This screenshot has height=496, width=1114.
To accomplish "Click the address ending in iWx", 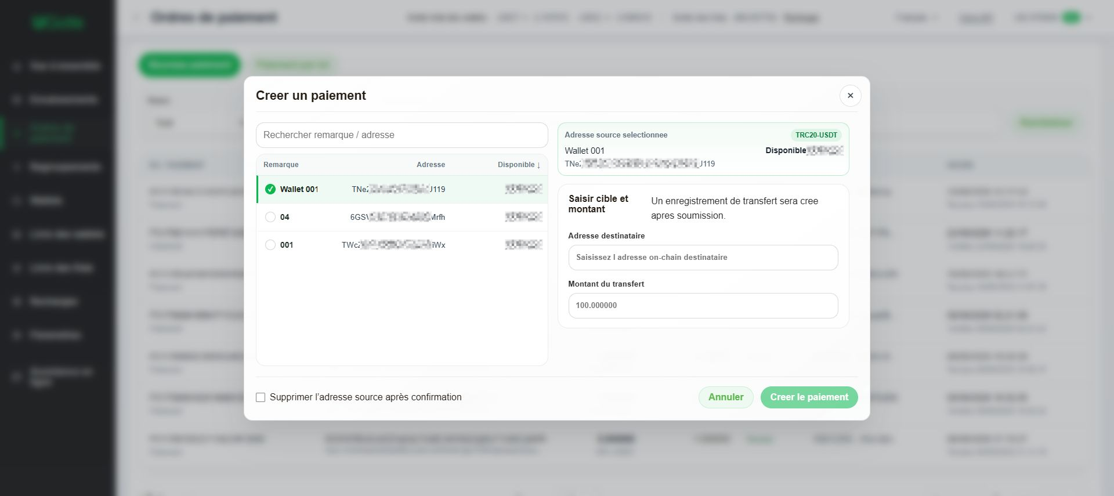I will (x=393, y=245).
